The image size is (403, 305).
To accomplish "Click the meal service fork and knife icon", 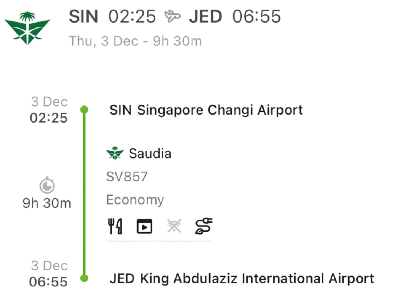I will pyautogui.click(x=115, y=226).
